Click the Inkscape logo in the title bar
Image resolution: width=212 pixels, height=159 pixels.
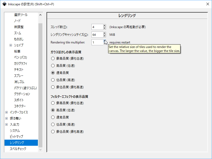click(4, 4)
